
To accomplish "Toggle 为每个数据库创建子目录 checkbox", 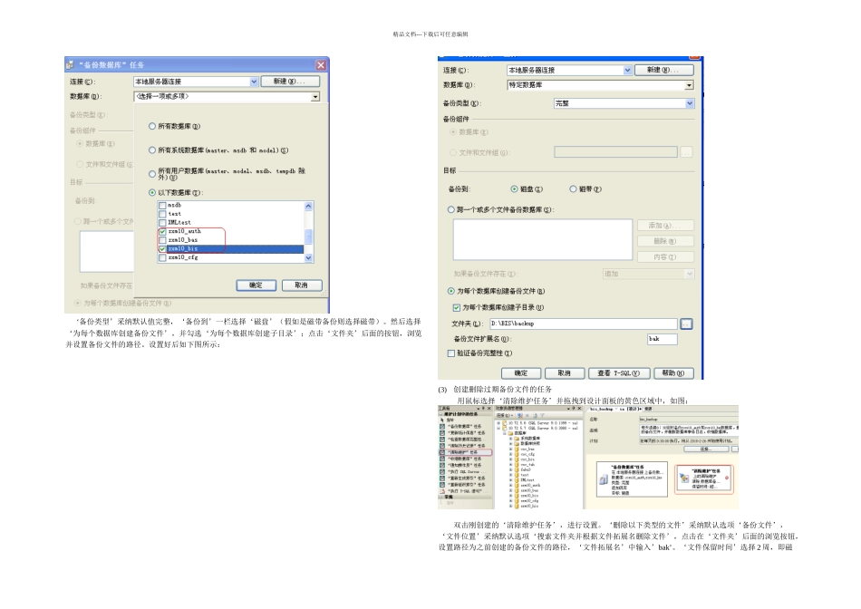I will pos(456,308).
